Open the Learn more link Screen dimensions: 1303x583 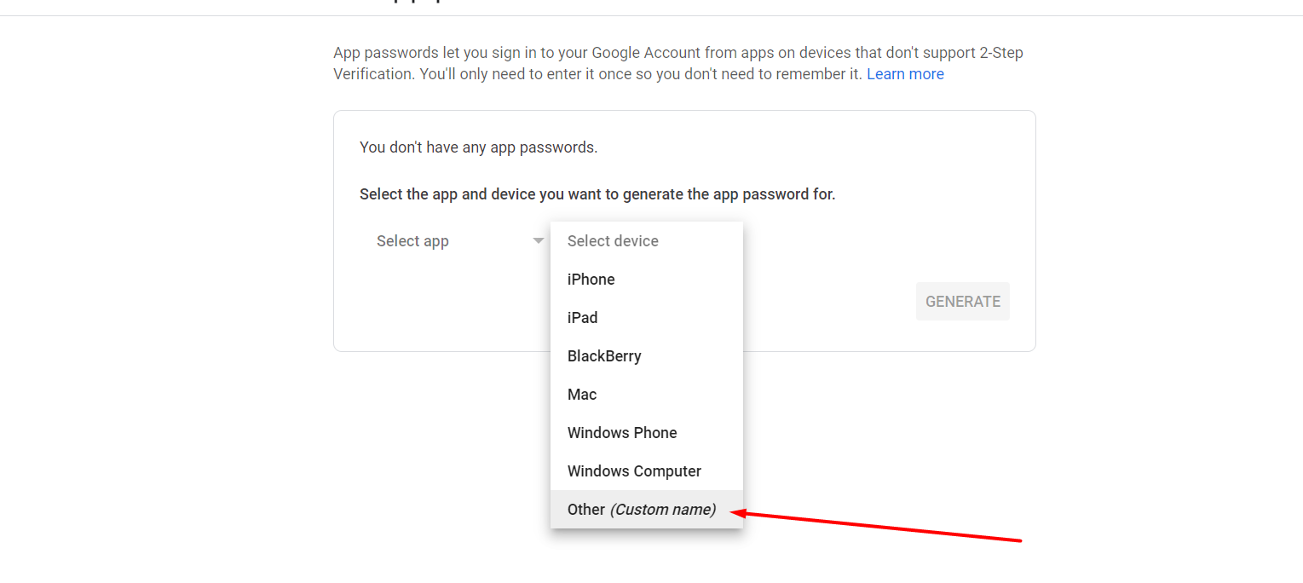click(x=905, y=73)
